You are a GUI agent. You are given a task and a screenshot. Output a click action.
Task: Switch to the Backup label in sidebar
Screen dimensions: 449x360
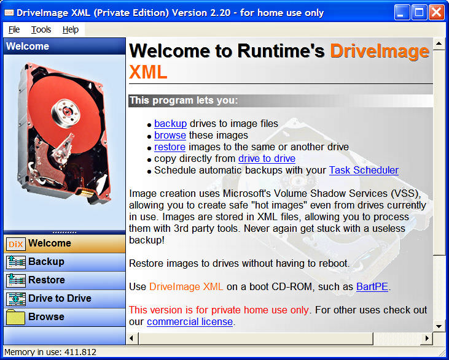[46, 262]
